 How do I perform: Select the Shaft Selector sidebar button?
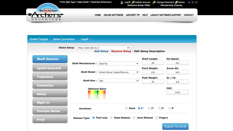50,59
